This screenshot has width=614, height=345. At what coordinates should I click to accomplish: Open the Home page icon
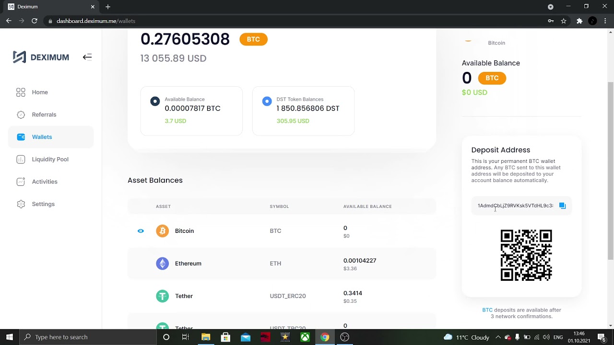point(21,92)
